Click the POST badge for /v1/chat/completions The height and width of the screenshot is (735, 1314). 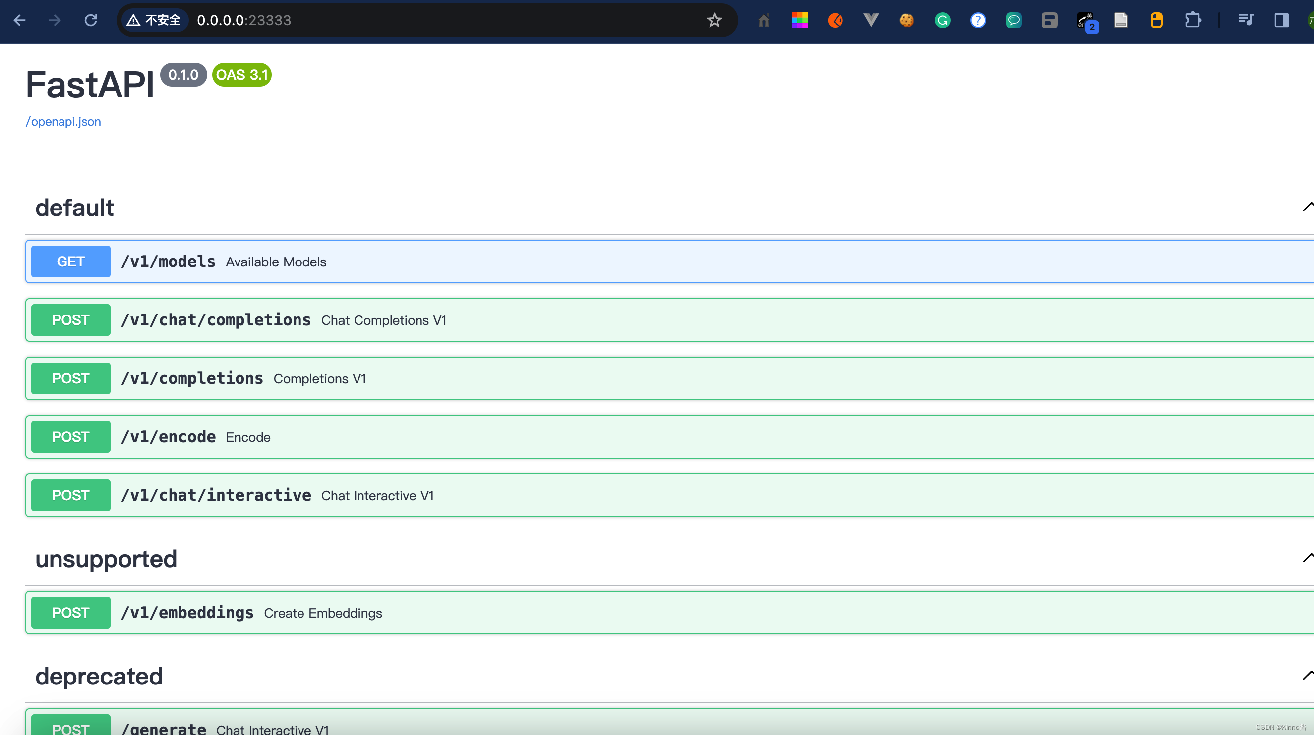71,320
